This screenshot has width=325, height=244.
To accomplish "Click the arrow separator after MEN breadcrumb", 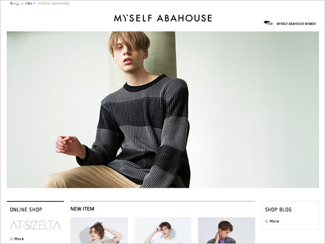I will pos(35,3).
